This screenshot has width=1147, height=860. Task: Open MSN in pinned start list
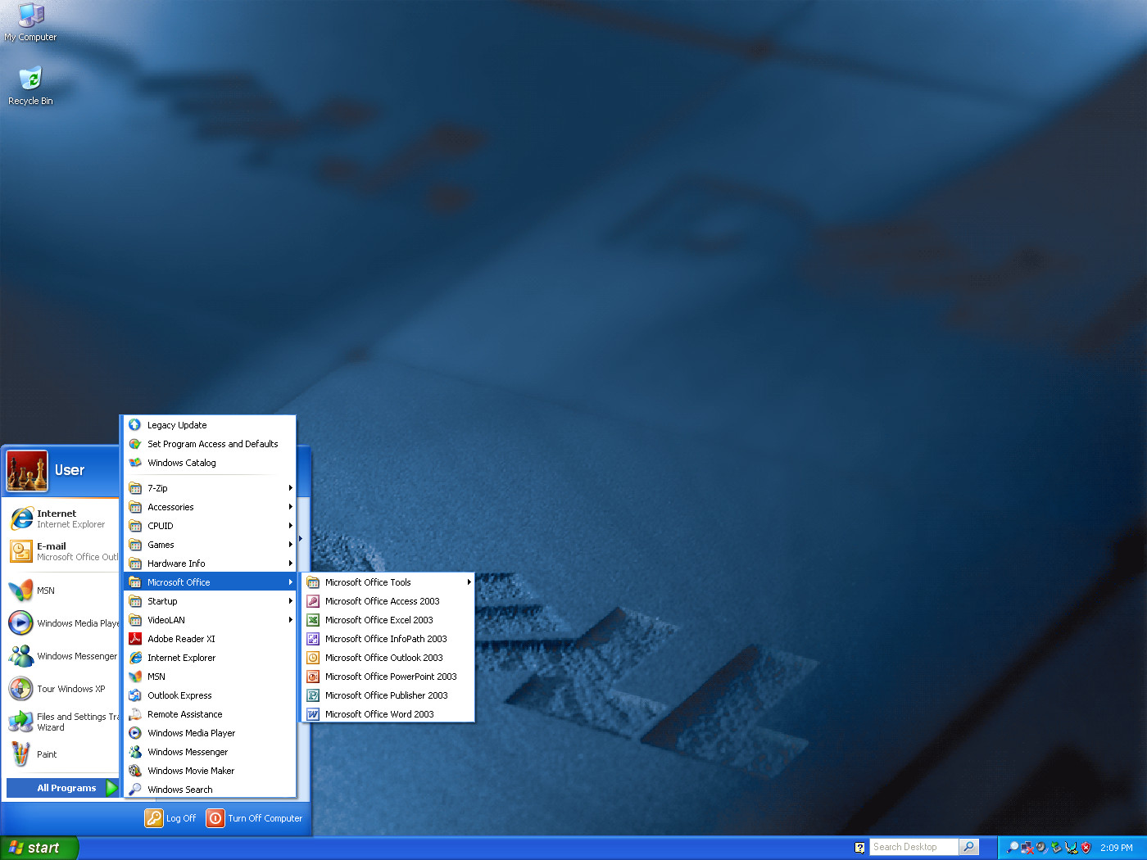point(62,591)
